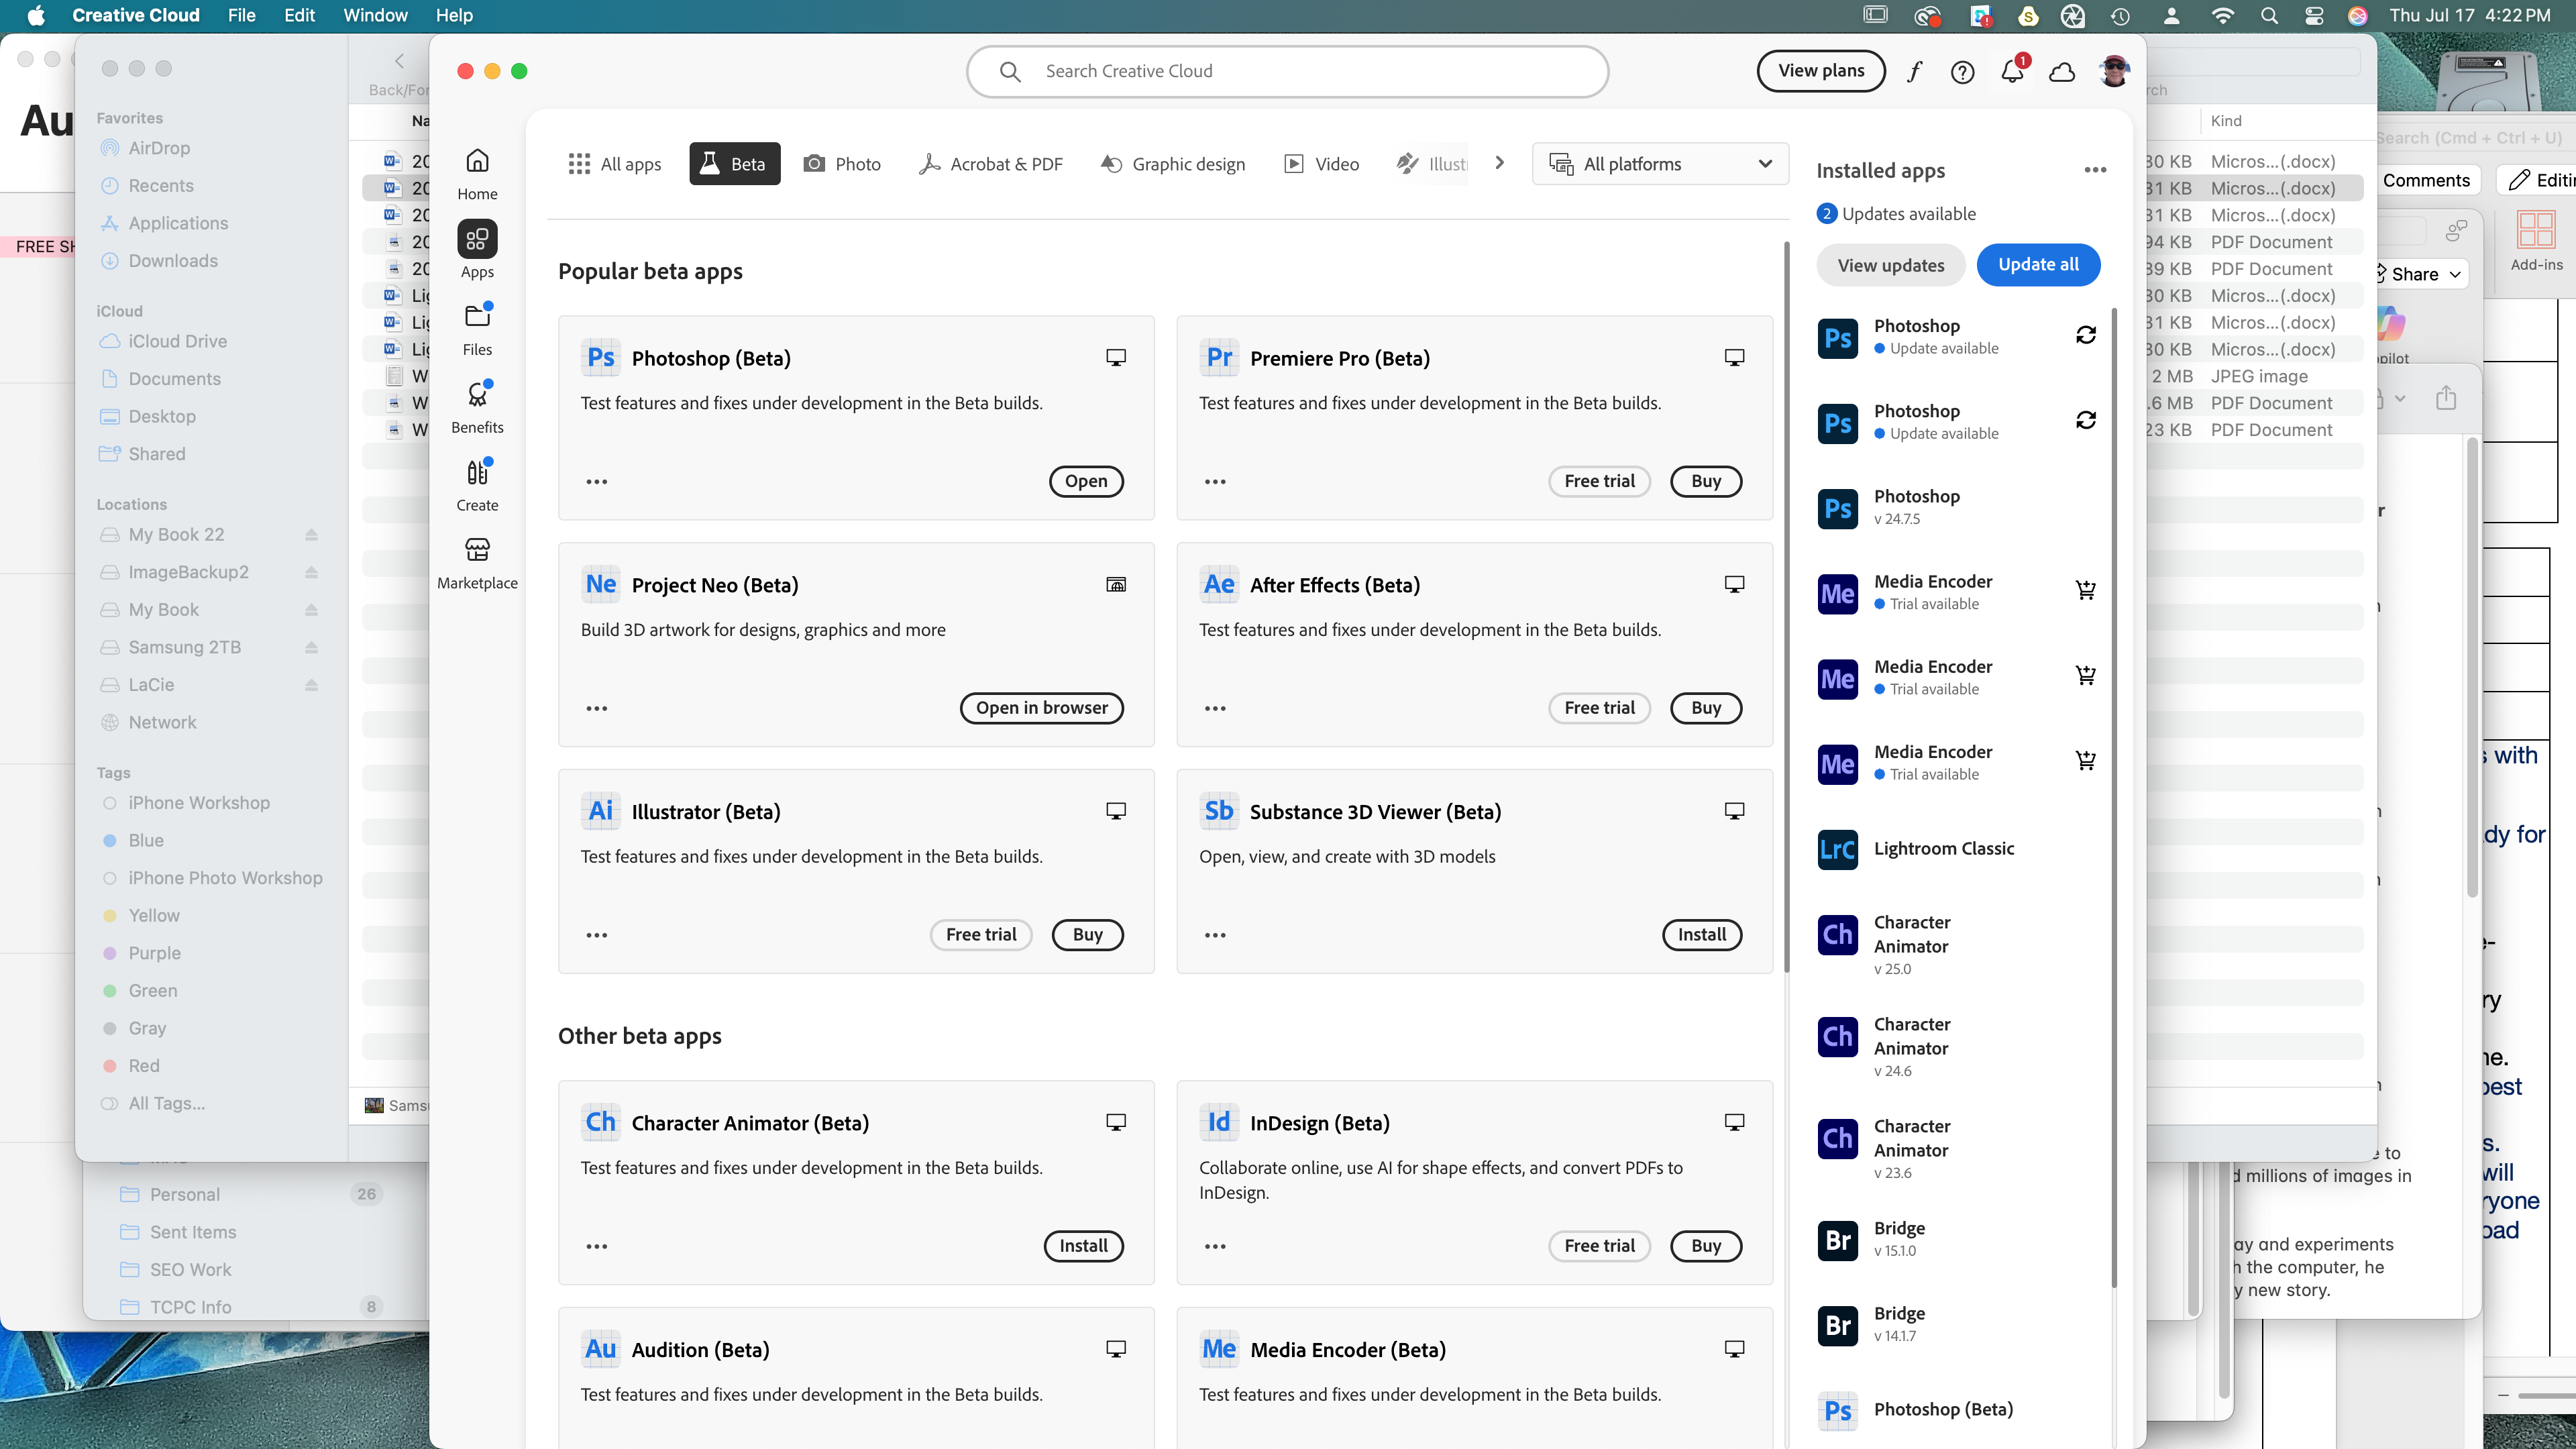
Task: Click the first Media Encoder cart icon
Action: [2085, 590]
